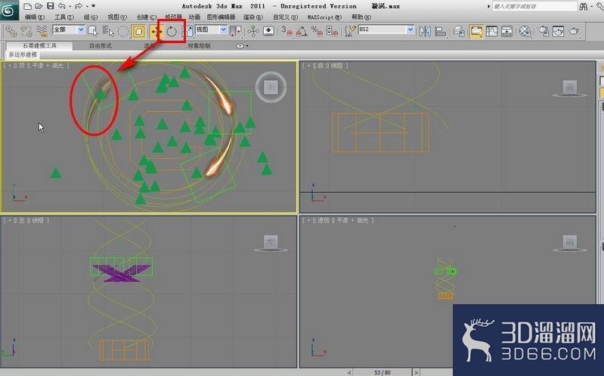
Task: Save the file with the floppy disk icon
Action: pyautogui.click(x=51, y=6)
